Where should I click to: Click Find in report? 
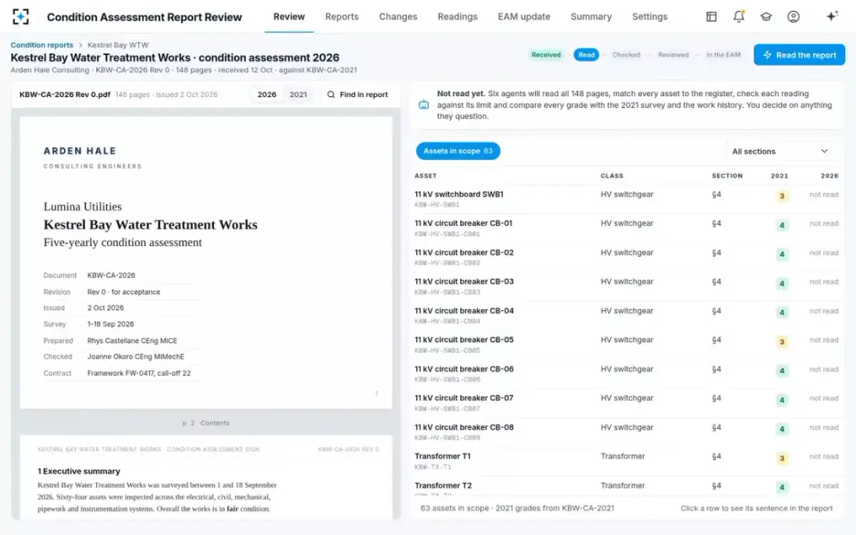(x=357, y=94)
